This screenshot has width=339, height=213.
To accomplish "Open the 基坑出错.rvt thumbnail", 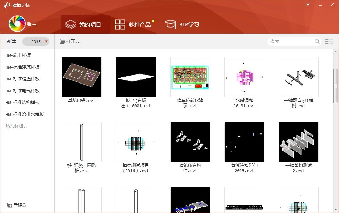I will tap(81, 77).
